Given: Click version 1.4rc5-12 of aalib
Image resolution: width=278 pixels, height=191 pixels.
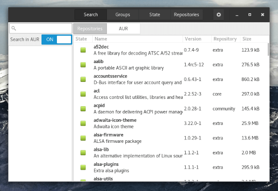Looking at the screenshot, I should click(194, 65).
